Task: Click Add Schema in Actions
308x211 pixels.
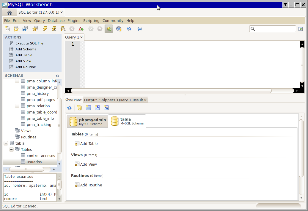Action: point(26,49)
